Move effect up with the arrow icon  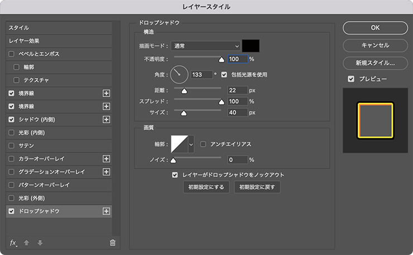point(26,243)
